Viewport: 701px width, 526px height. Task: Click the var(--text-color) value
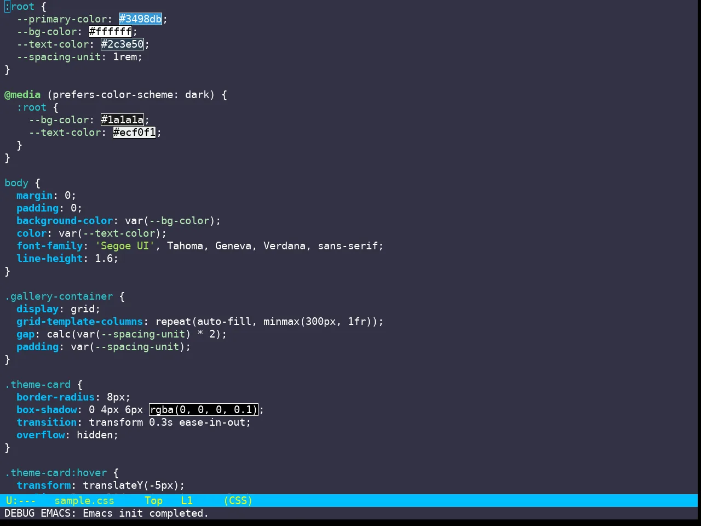coord(110,233)
